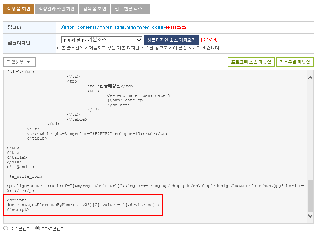This screenshot has height=235, width=314.
Task: Click 샘플디자인 소스 가져오기 button
Action: coord(171,40)
